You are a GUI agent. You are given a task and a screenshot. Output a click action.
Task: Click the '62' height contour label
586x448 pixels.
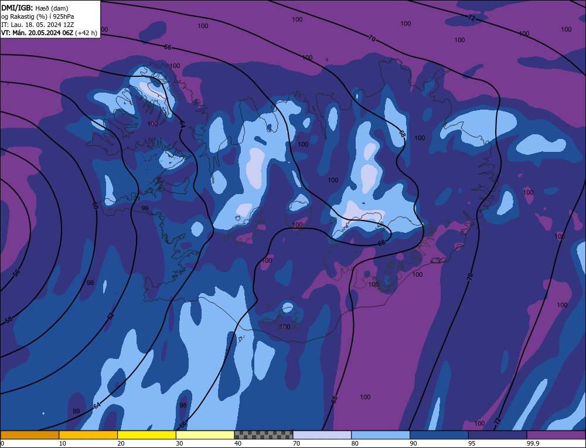pos(110,315)
